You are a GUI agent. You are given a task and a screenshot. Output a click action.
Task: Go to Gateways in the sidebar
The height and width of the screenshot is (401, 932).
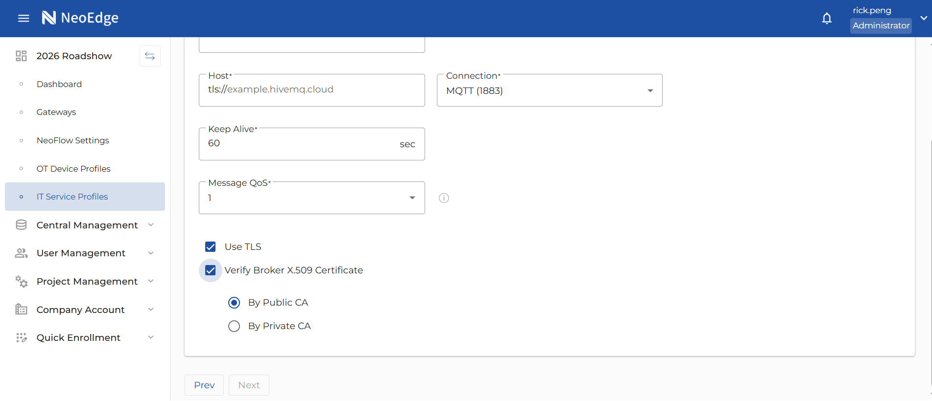[56, 112]
